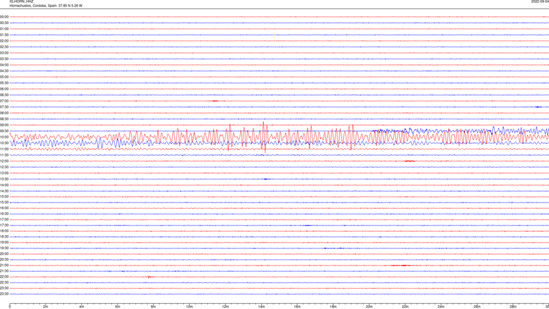Select the 02:30 trace time label
Viewport: 549px width, 309px height.
click(4, 47)
